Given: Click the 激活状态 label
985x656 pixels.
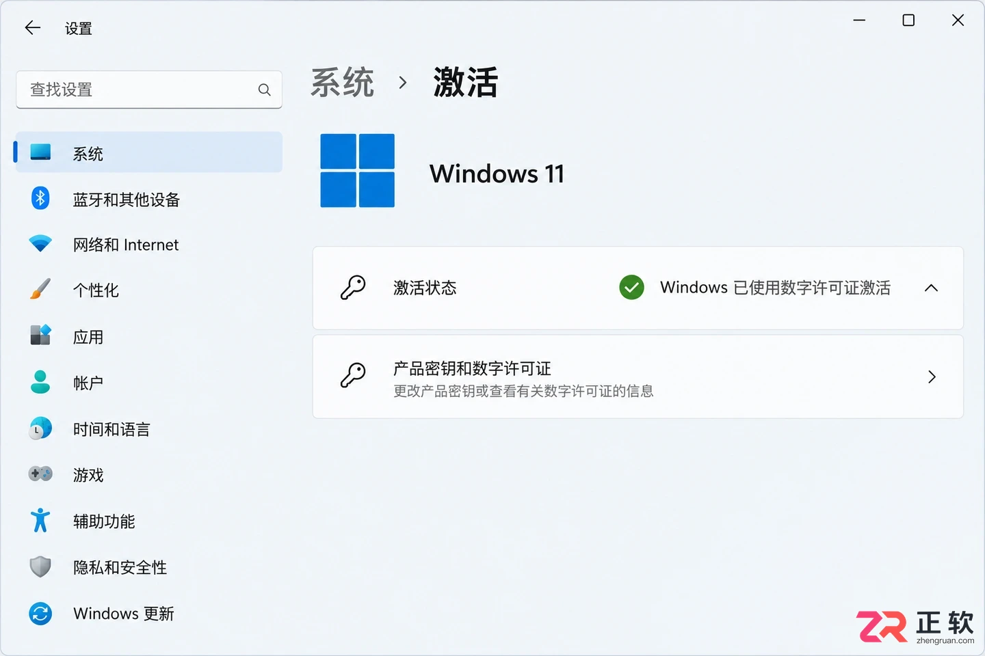Looking at the screenshot, I should tap(425, 288).
